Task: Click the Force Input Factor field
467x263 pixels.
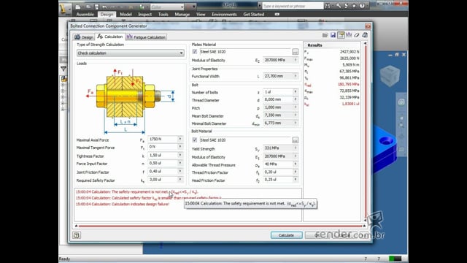Action: [x=163, y=164]
